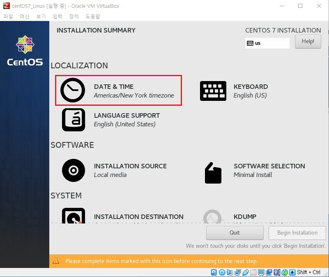Click VirtualBox CPU virtualization indicator
The height and width of the screenshot is (277, 329).
tap(277, 272)
